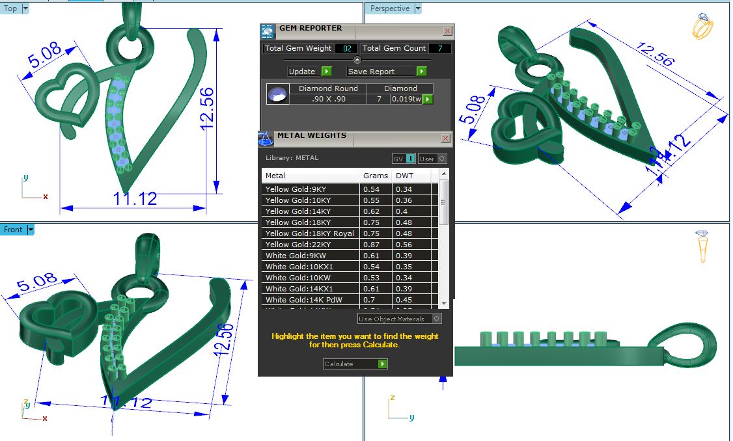Click the Metal Weights scale icon
Viewport: 733px width, 441px height.
(x=266, y=139)
